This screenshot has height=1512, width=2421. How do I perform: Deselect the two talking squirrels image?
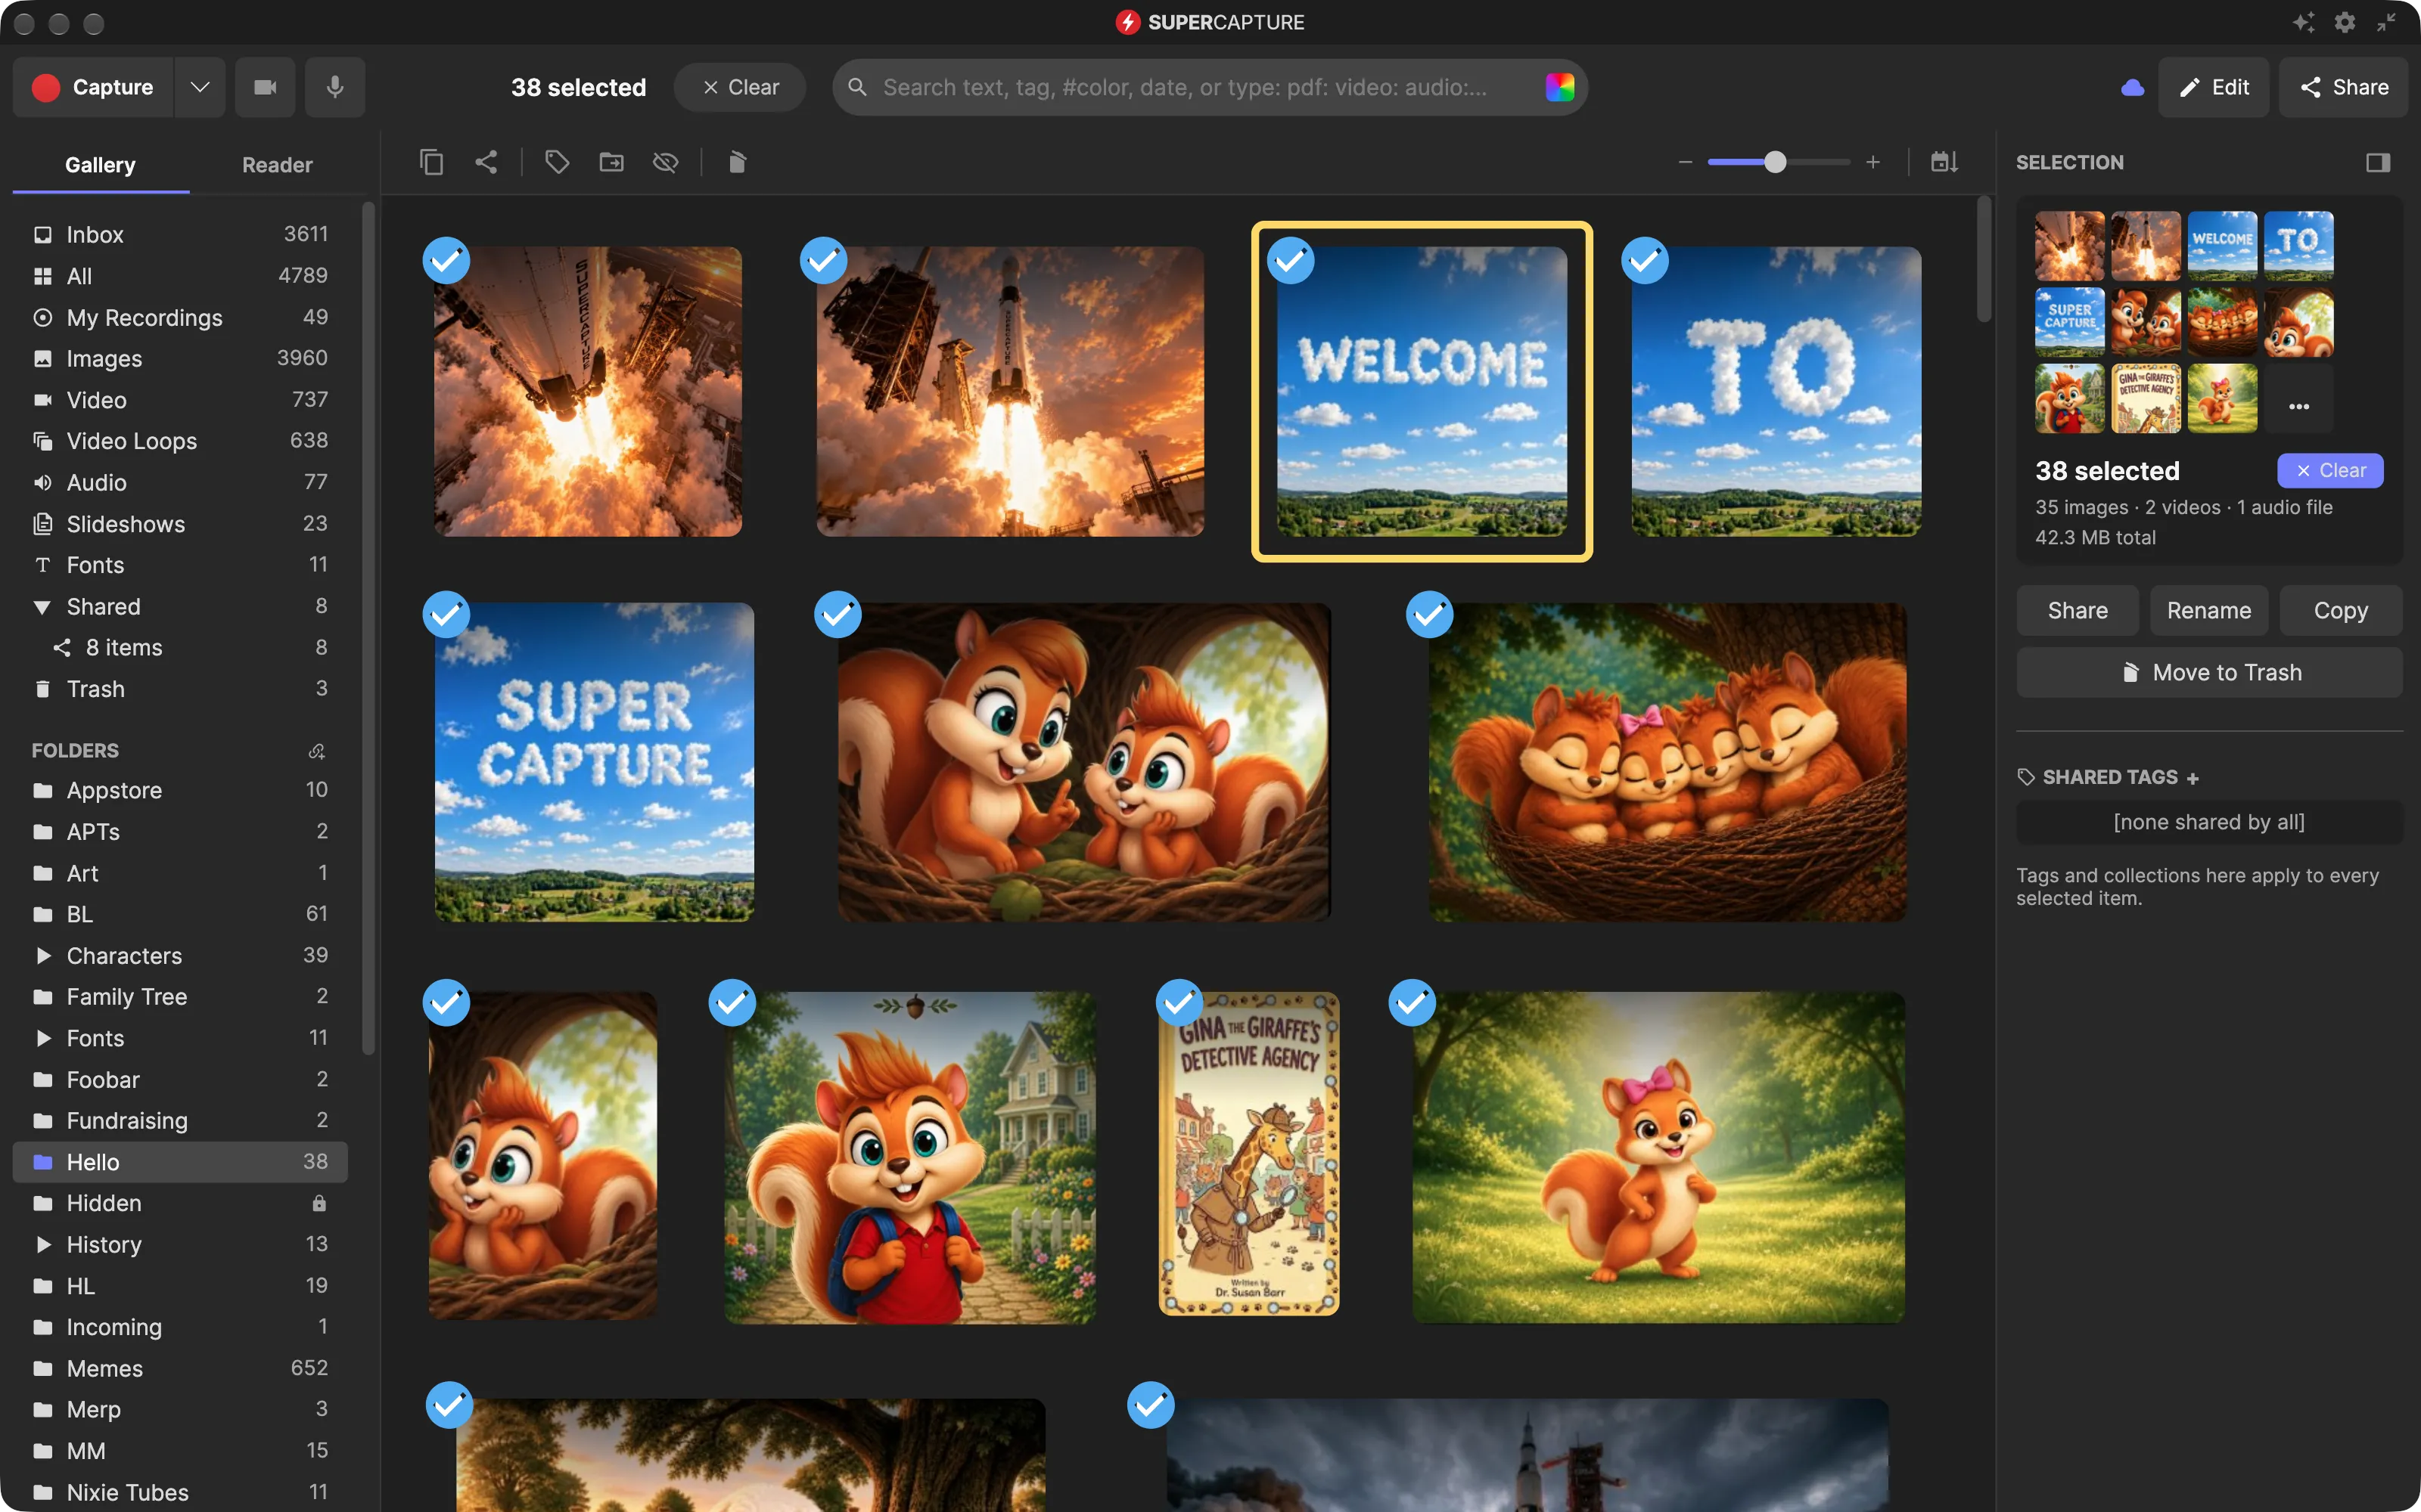[x=838, y=614]
